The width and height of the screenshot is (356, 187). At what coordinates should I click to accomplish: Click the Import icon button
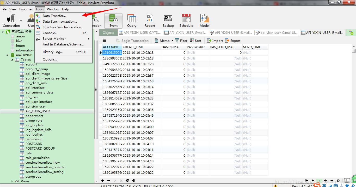215,41
